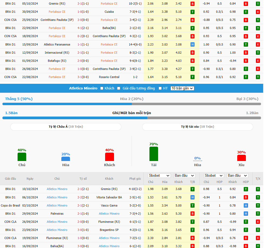Click the 'CON CLA' cell in the 19/09/2024 row
Viewport: 264px width, 248px height.
(x=11, y=238)
